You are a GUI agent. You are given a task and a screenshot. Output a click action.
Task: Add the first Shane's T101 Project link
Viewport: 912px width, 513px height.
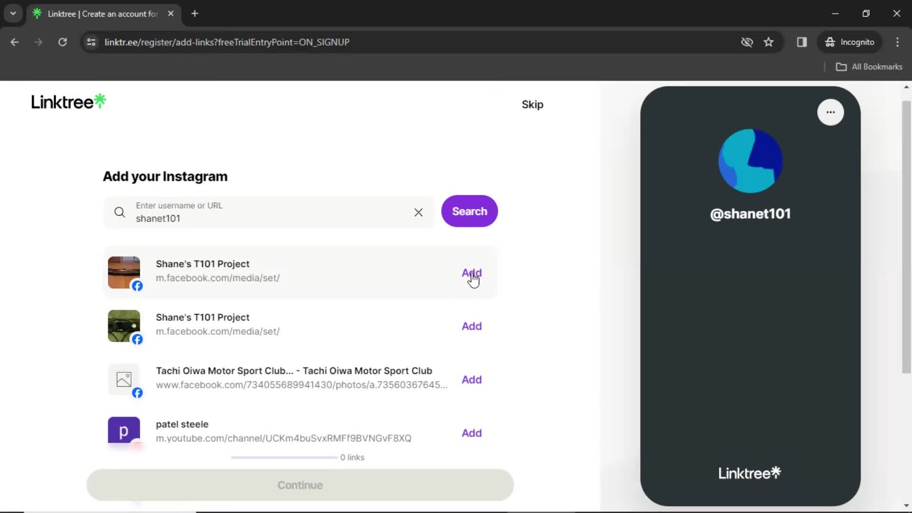click(x=472, y=273)
